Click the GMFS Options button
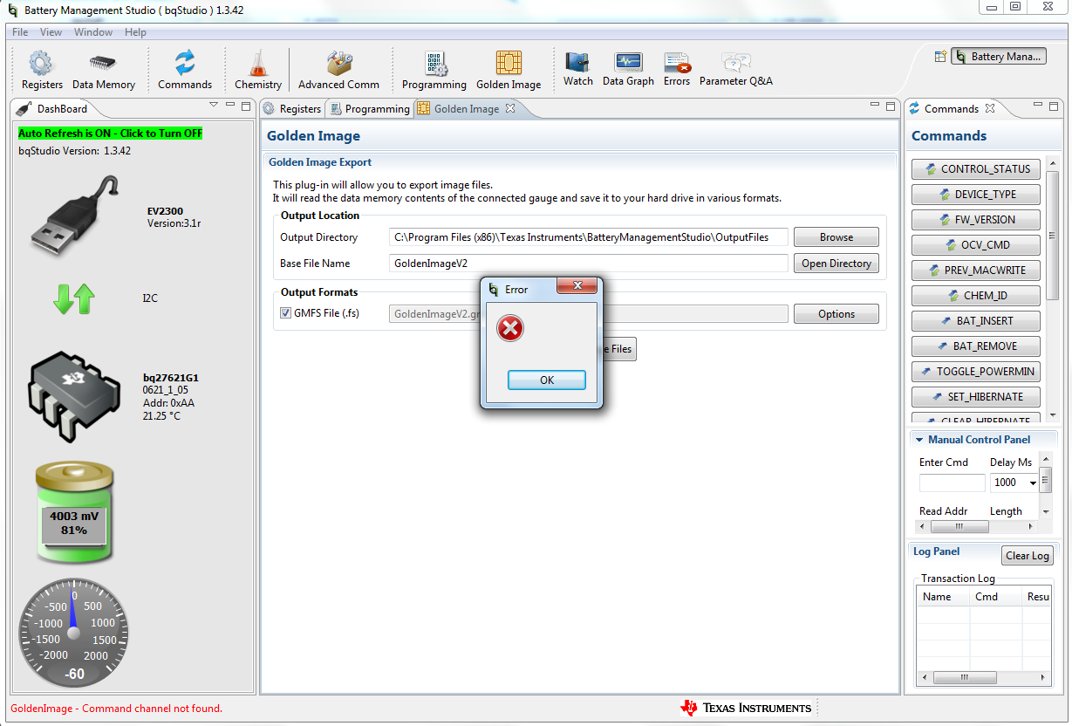 click(836, 314)
